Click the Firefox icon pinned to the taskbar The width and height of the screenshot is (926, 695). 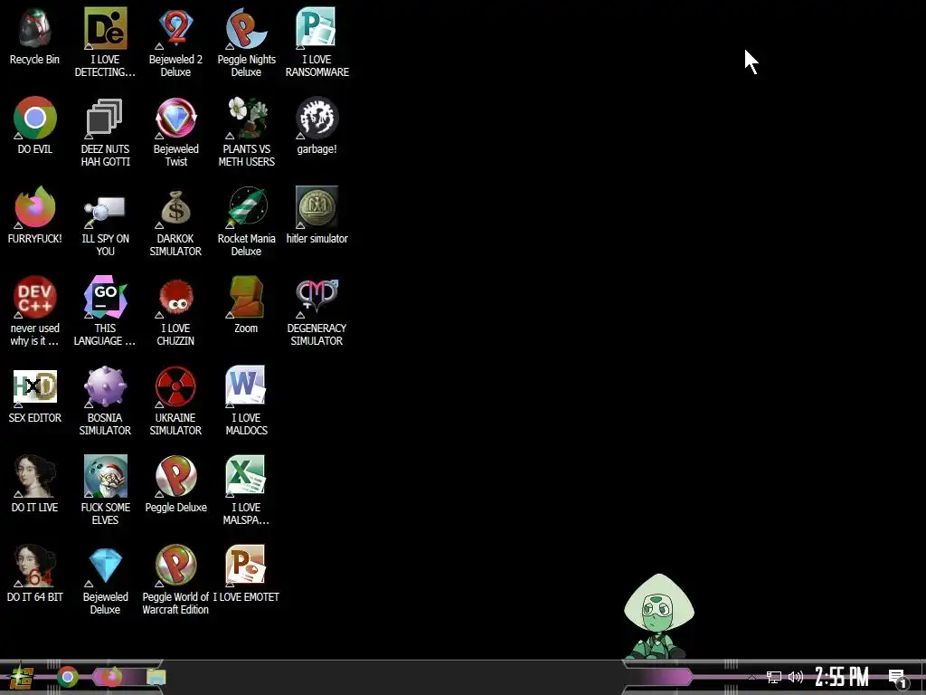tap(111, 677)
